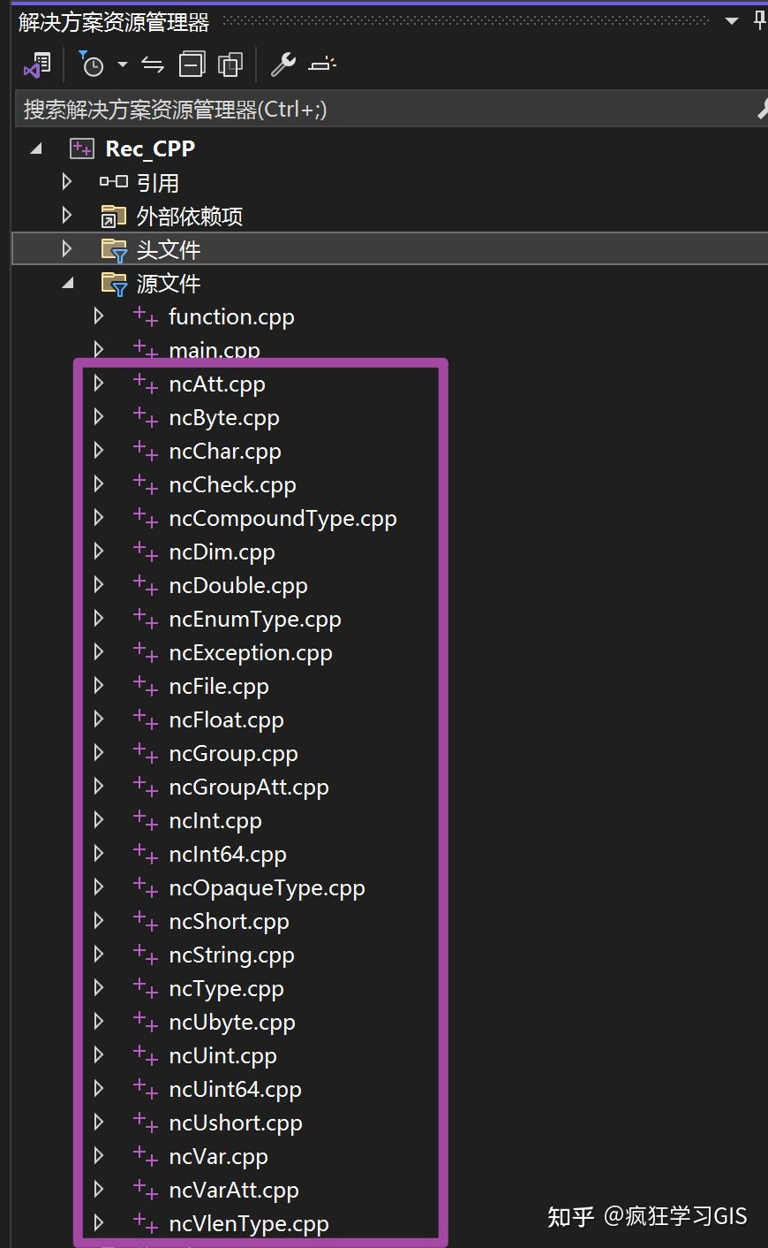This screenshot has height=1248, width=768.
Task: Collapse the Rec_CPP project node
Action: pyautogui.click(x=35, y=148)
